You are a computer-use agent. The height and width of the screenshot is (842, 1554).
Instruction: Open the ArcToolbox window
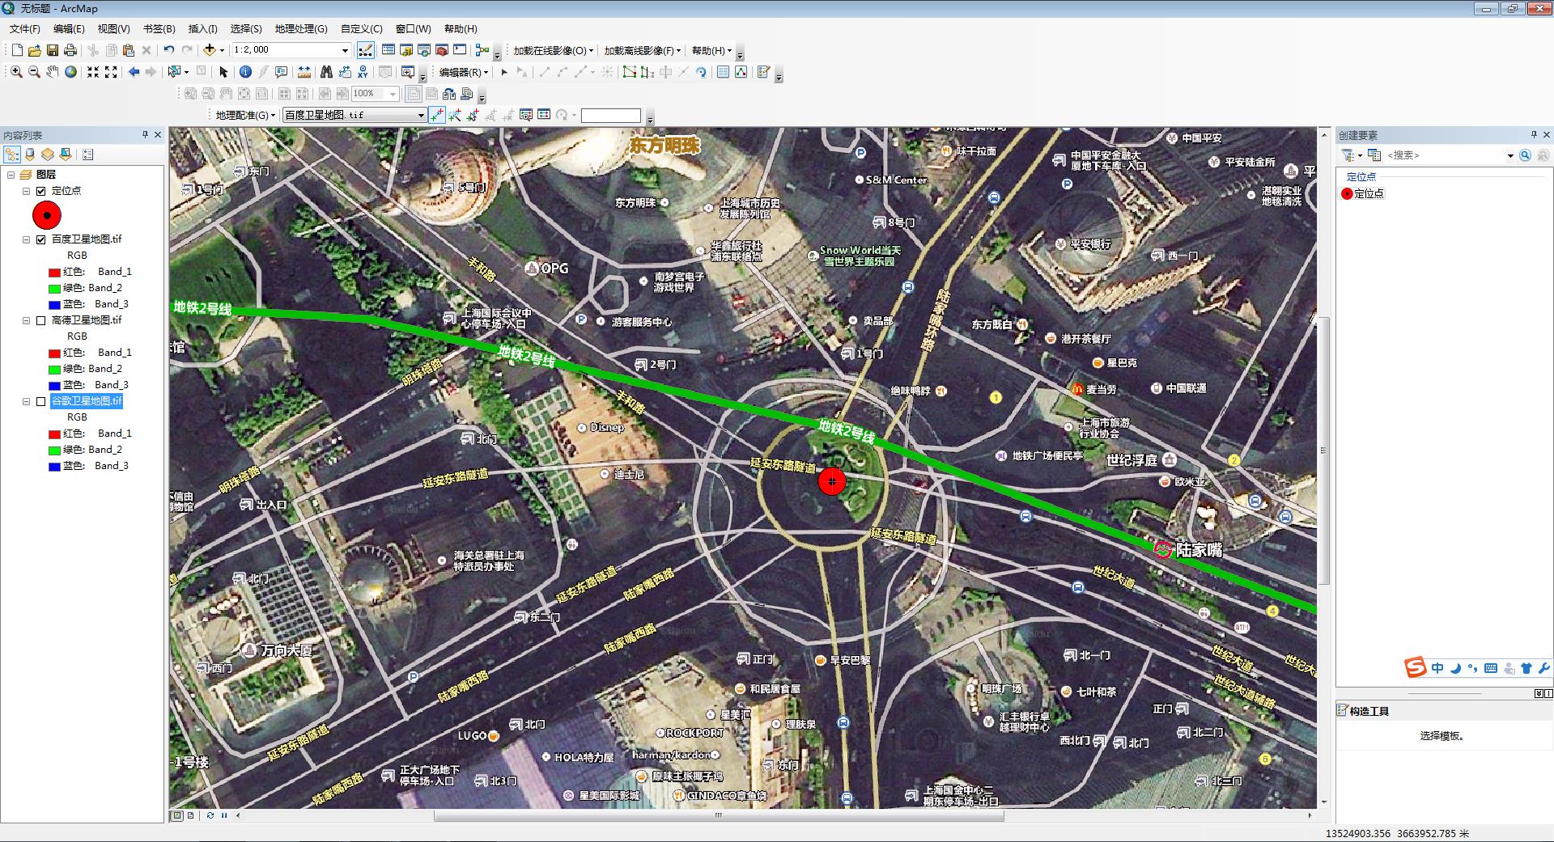click(442, 50)
